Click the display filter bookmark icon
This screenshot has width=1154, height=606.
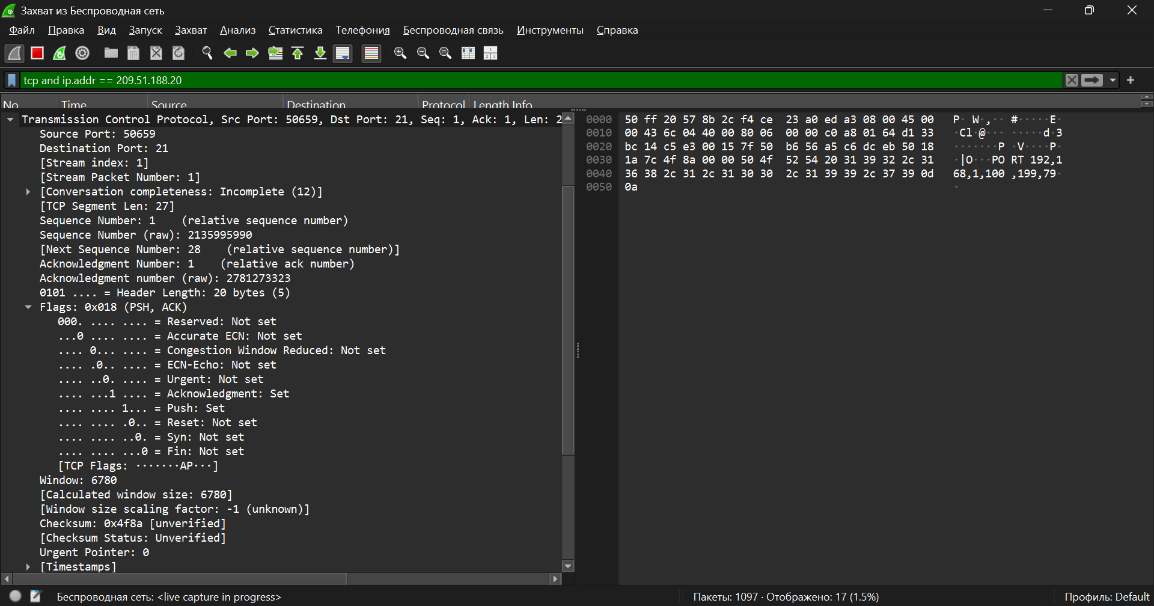[11, 81]
